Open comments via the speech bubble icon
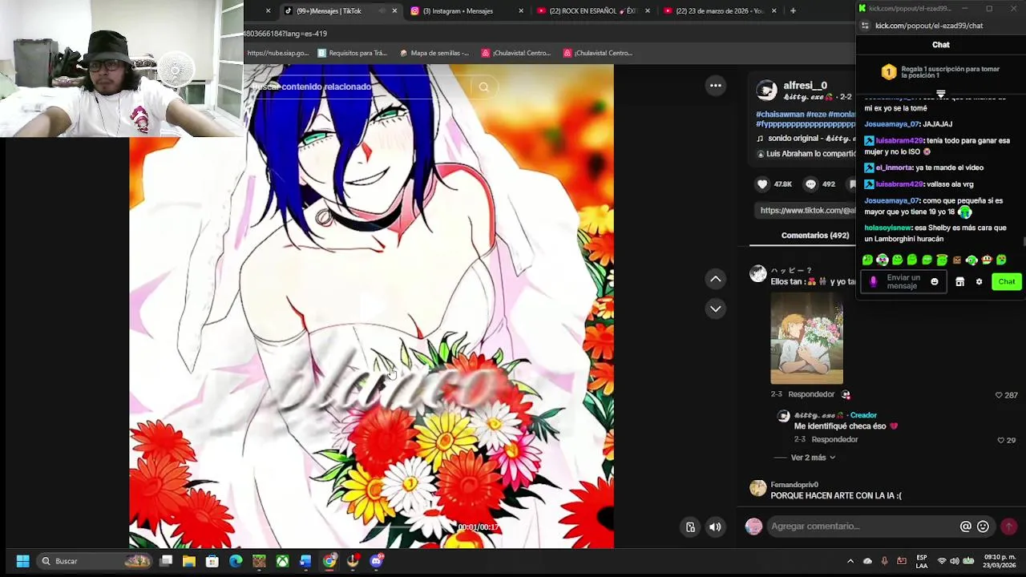1026x577 pixels. pos(810,184)
